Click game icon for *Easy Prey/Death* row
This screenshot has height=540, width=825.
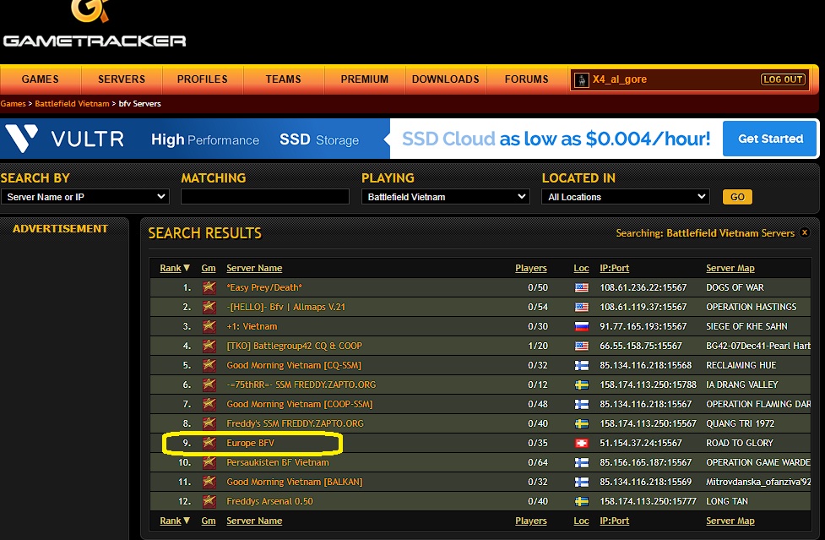pyautogui.click(x=209, y=287)
